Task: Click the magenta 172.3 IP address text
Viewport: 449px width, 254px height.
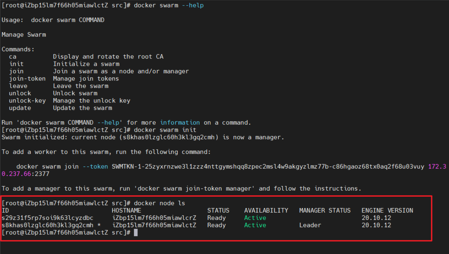Action: click(x=437, y=167)
